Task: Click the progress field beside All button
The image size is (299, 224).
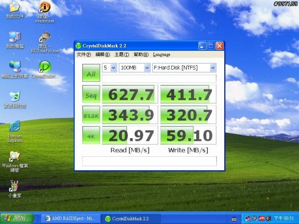Action: tap(159, 78)
